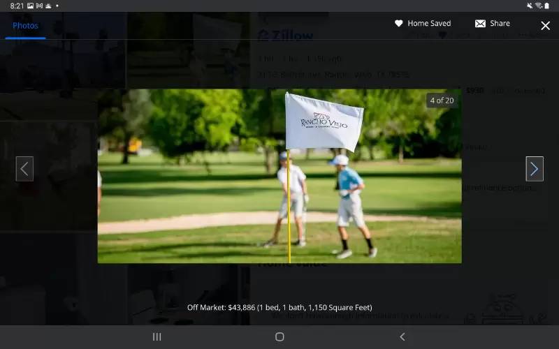The width and height of the screenshot is (559, 349).
Task: Tap the mute icon in status bar
Action: click(530, 6)
